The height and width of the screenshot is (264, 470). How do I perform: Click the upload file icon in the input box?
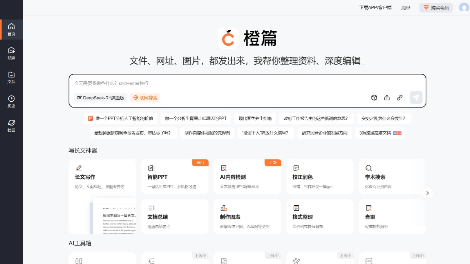pyautogui.click(x=387, y=98)
